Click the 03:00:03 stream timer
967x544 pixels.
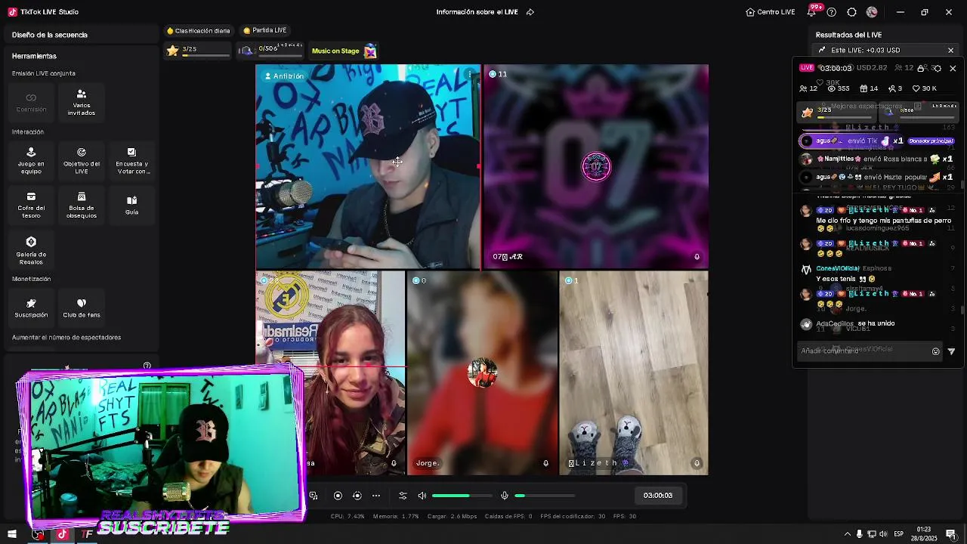(657, 496)
